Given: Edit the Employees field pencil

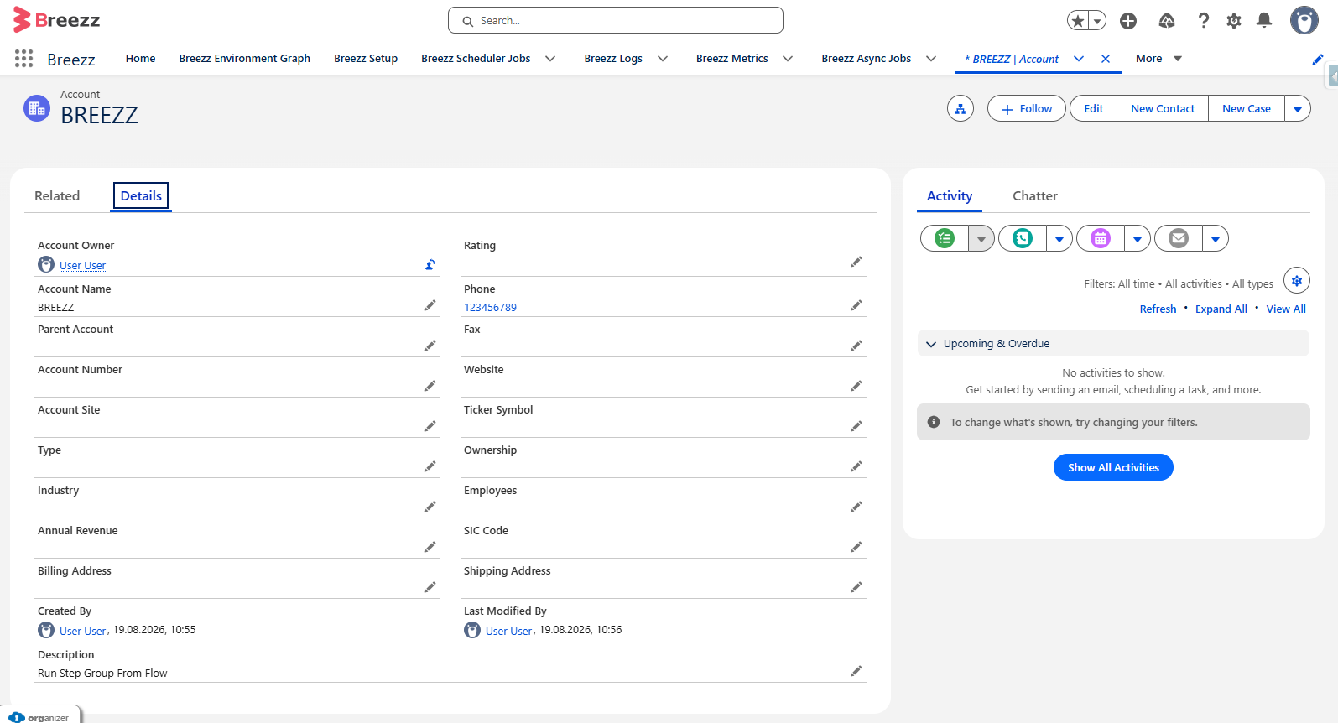Looking at the screenshot, I should (x=856, y=507).
